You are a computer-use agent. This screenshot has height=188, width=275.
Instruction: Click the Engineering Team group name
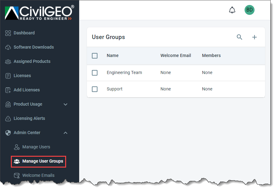(124, 73)
